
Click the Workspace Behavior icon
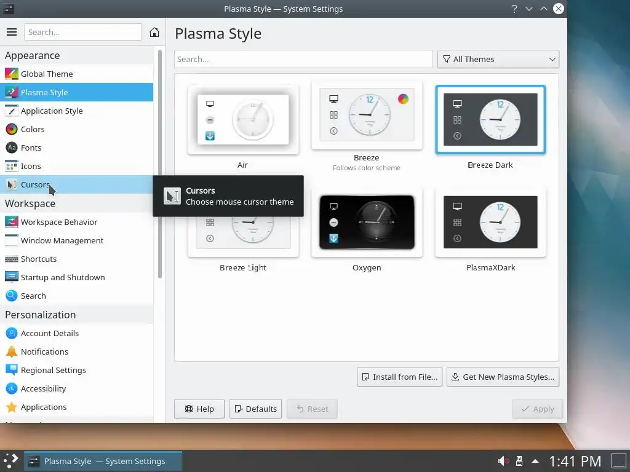(x=12, y=222)
